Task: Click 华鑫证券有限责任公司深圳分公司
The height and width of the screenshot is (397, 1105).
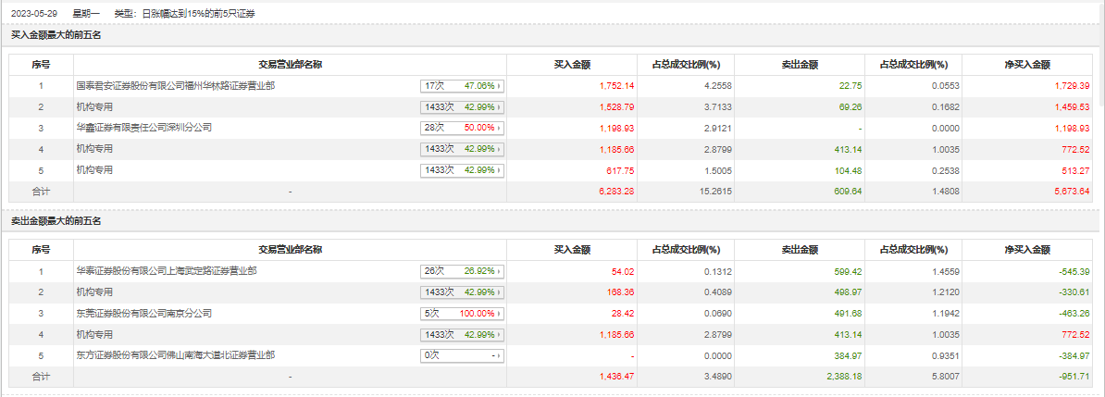Action: 143,128
